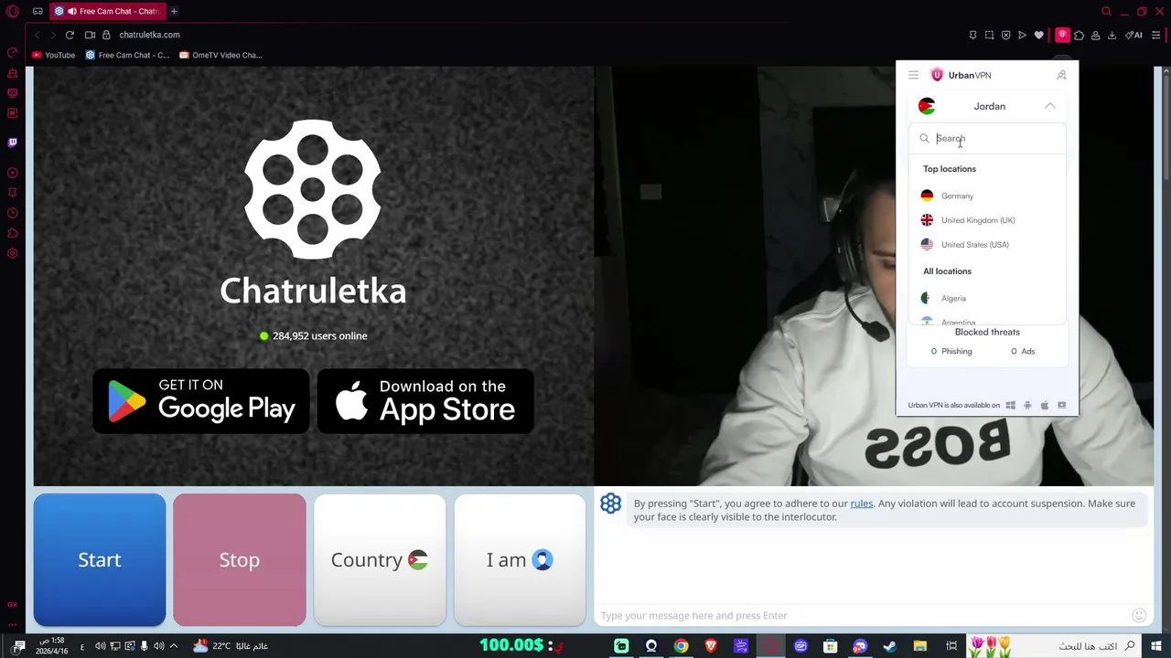Open the UrbanVPN hamburger menu
The height and width of the screenshot is (658, 1171).
(x=913, y=75)
